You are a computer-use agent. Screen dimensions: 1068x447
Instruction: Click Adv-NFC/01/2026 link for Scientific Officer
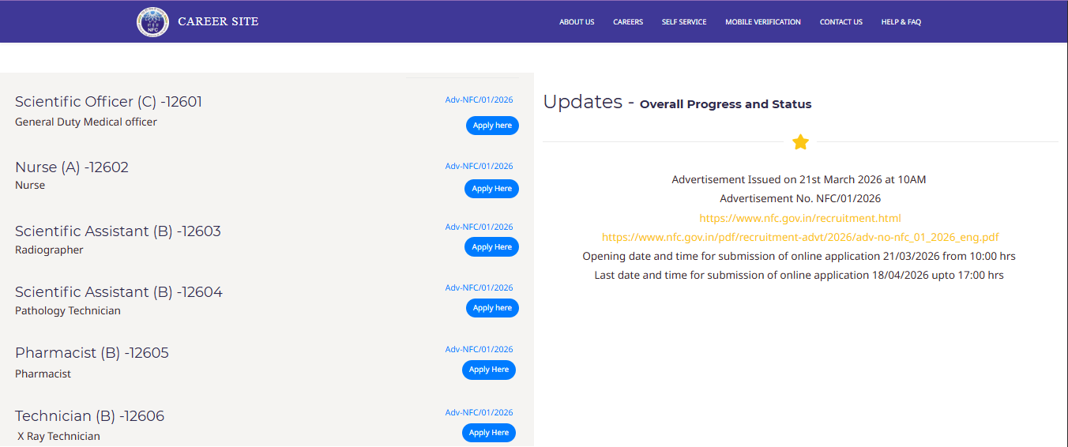click(479, 100)
